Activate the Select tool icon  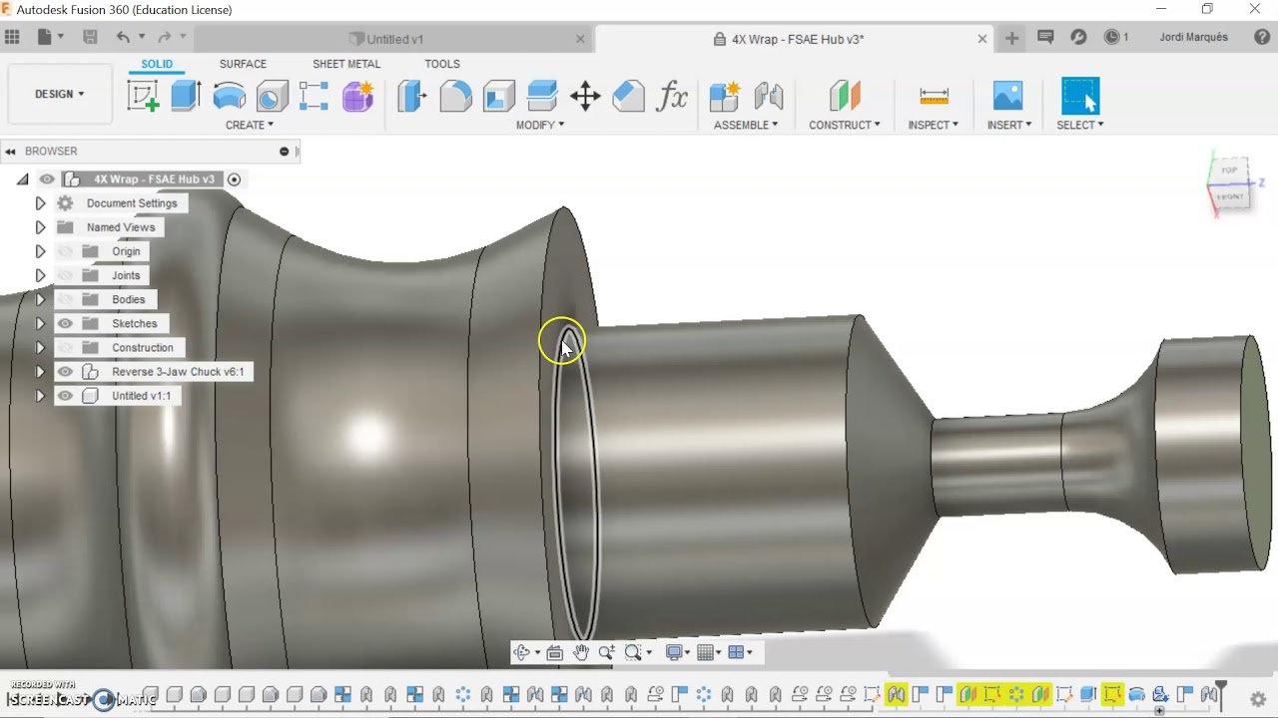[1080, 96]
